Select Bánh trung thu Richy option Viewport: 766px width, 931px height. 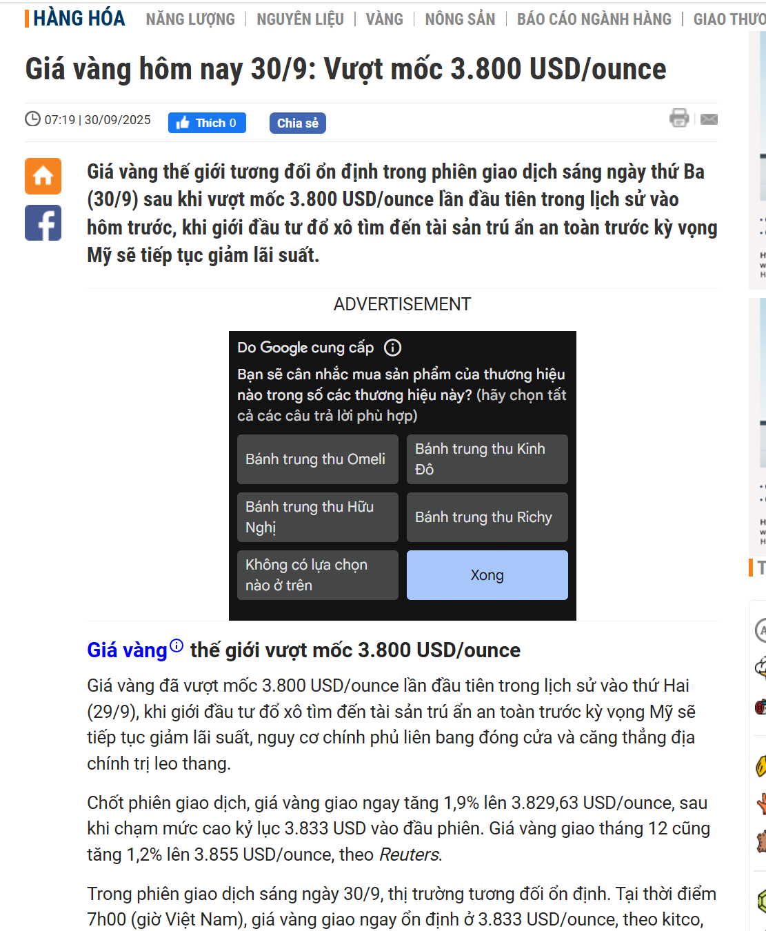point(487,517)
